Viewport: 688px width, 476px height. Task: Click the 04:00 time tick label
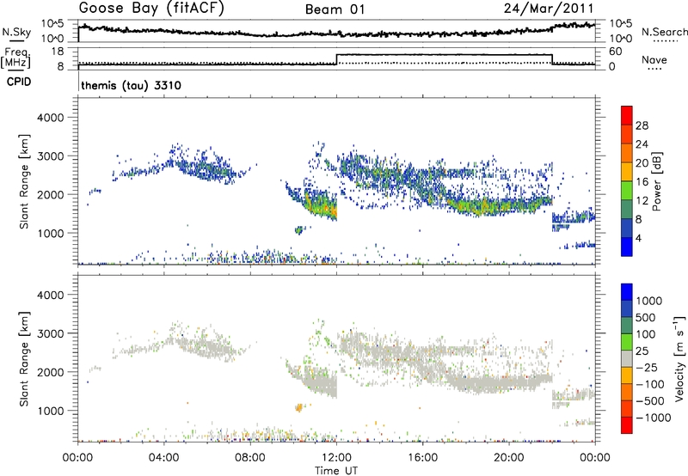(164, 458)
